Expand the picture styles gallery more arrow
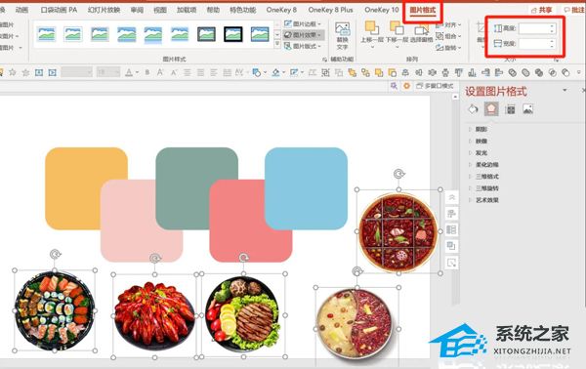The image size is (586, 369). pyautogui.click(x=277, y=44)
